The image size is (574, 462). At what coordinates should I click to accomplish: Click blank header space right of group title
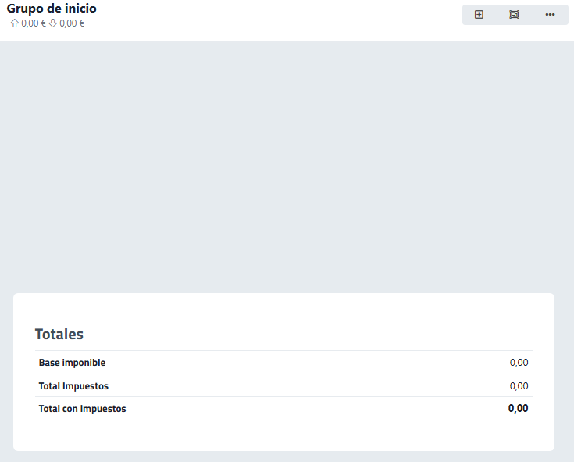pos(273,16)
